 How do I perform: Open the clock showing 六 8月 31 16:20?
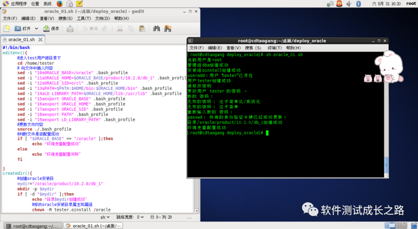[386, 3]
